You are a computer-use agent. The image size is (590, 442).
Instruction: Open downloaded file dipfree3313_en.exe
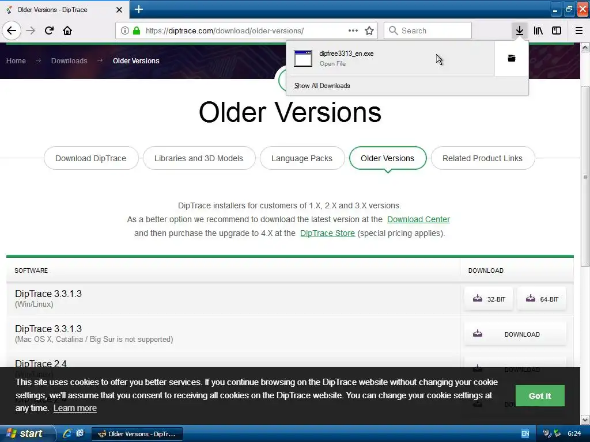[390, 58]
